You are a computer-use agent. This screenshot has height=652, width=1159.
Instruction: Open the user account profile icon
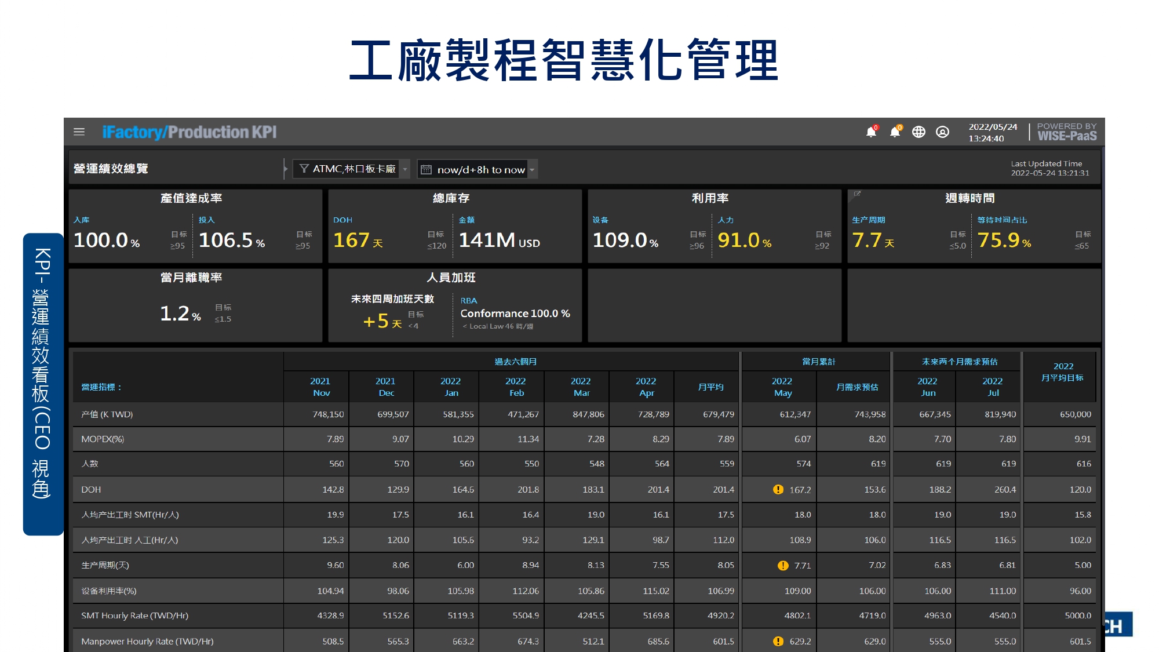[x=943, y=132]
